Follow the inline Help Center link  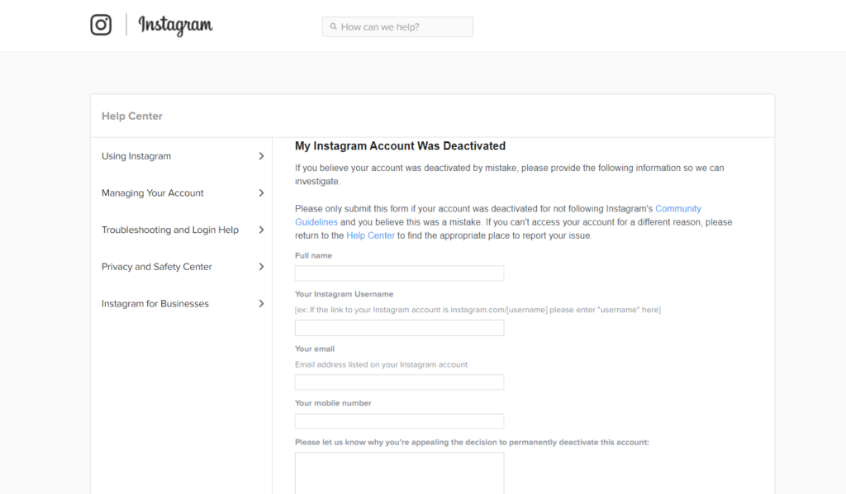(370, 235)
